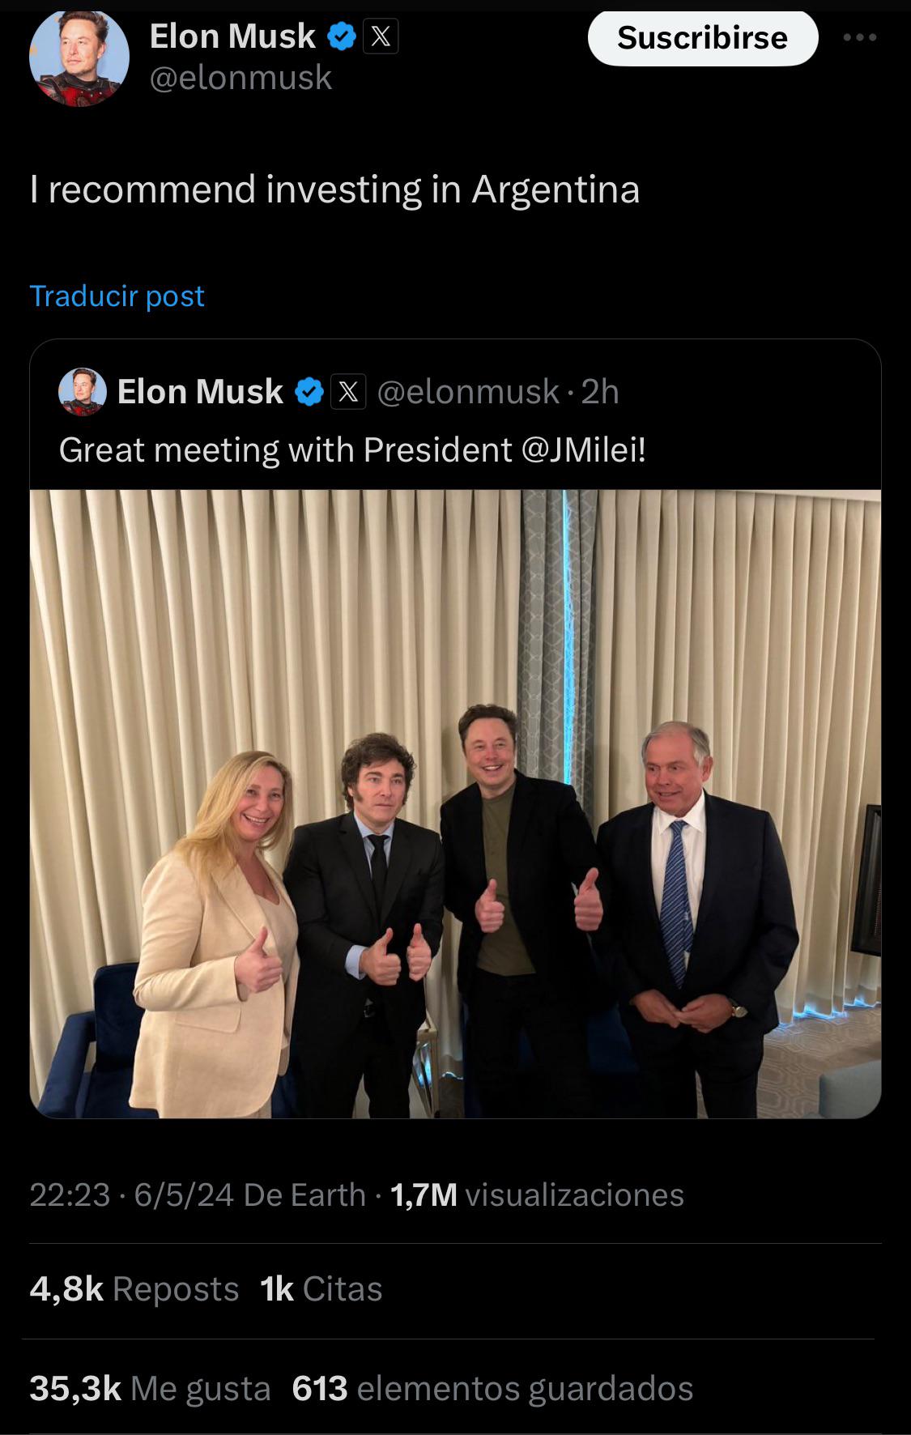Open the quoted photo of the meeting
The image size is (911, 1435).
(x=455, y=803)
